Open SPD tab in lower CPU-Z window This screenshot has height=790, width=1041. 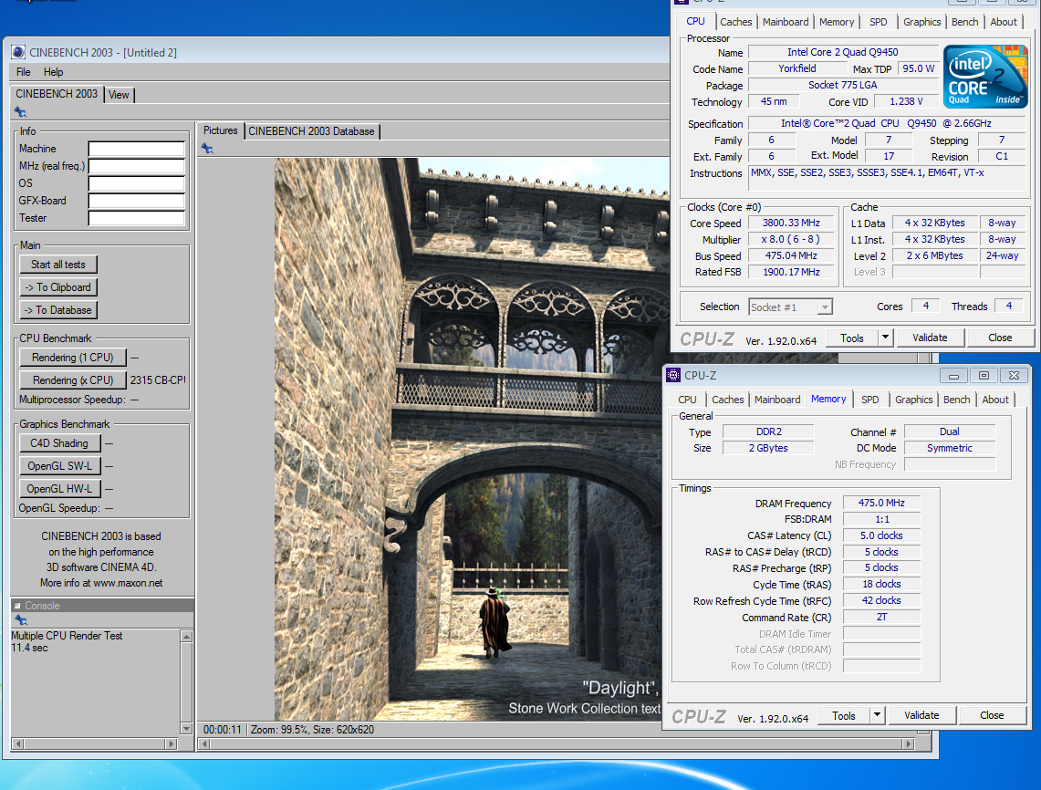point(869,400)
